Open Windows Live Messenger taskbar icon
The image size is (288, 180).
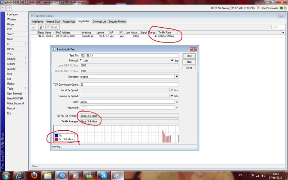point(89,175)
